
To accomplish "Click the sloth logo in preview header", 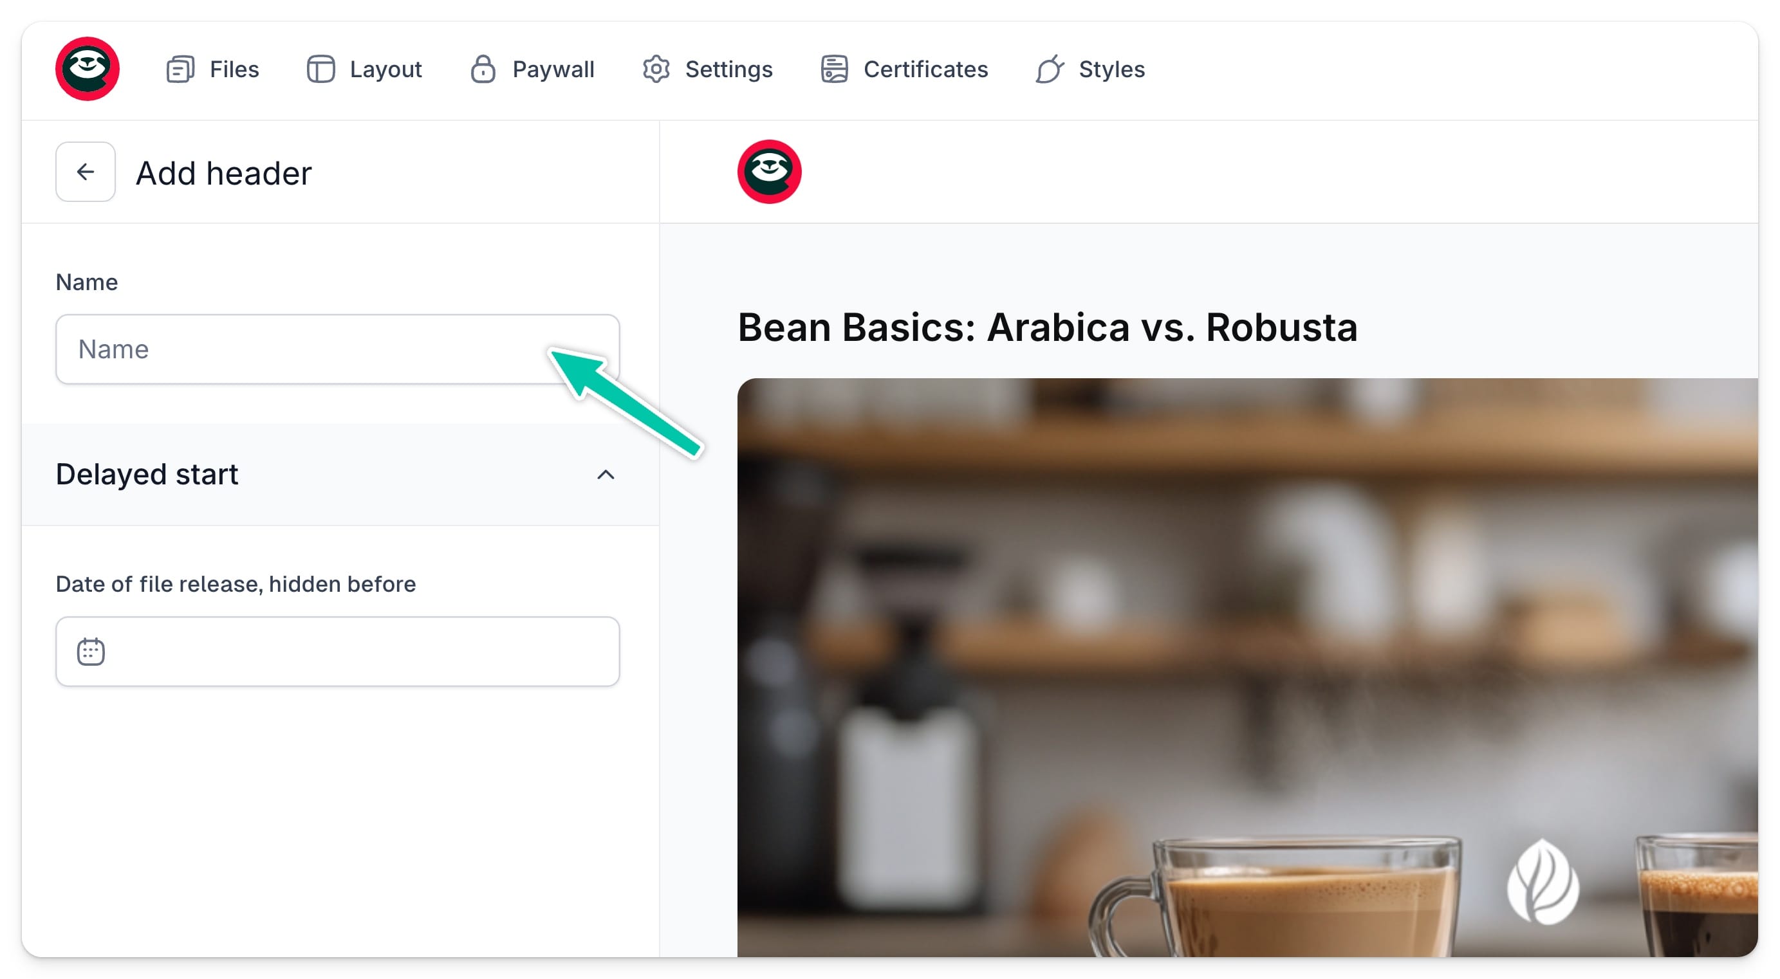I will pyautogui.click(x=769, y=172).
